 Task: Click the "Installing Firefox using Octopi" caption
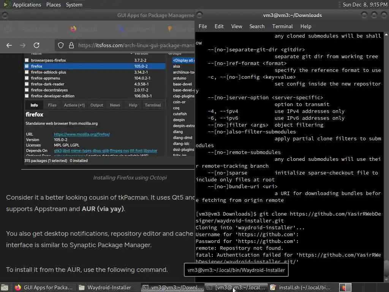point(130,178)
